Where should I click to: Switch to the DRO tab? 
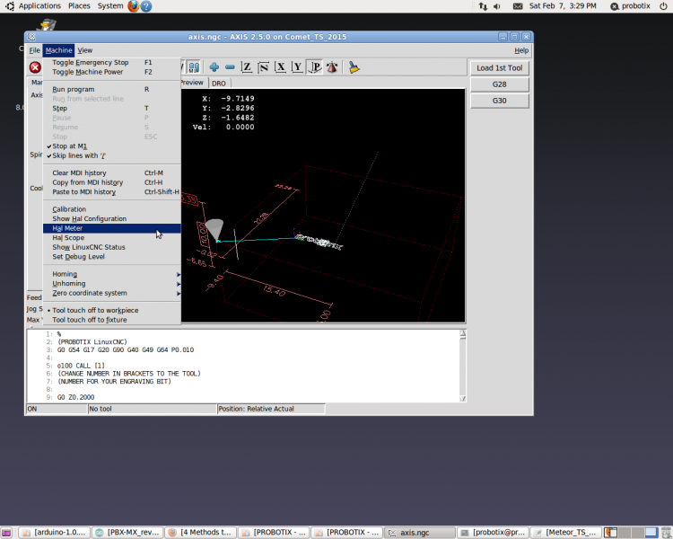(x=219, y=83)
